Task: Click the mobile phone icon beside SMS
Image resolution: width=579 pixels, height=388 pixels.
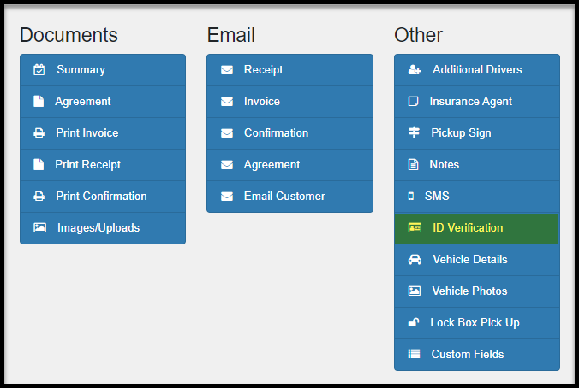Action: pyautogui.click(x=410, y=196)
